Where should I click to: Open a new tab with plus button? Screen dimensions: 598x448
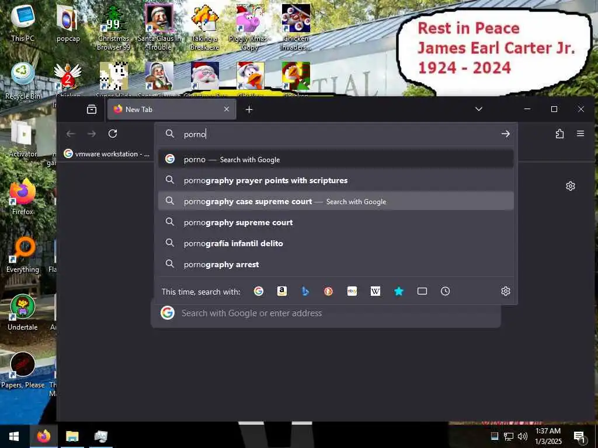tap(249, 110)
